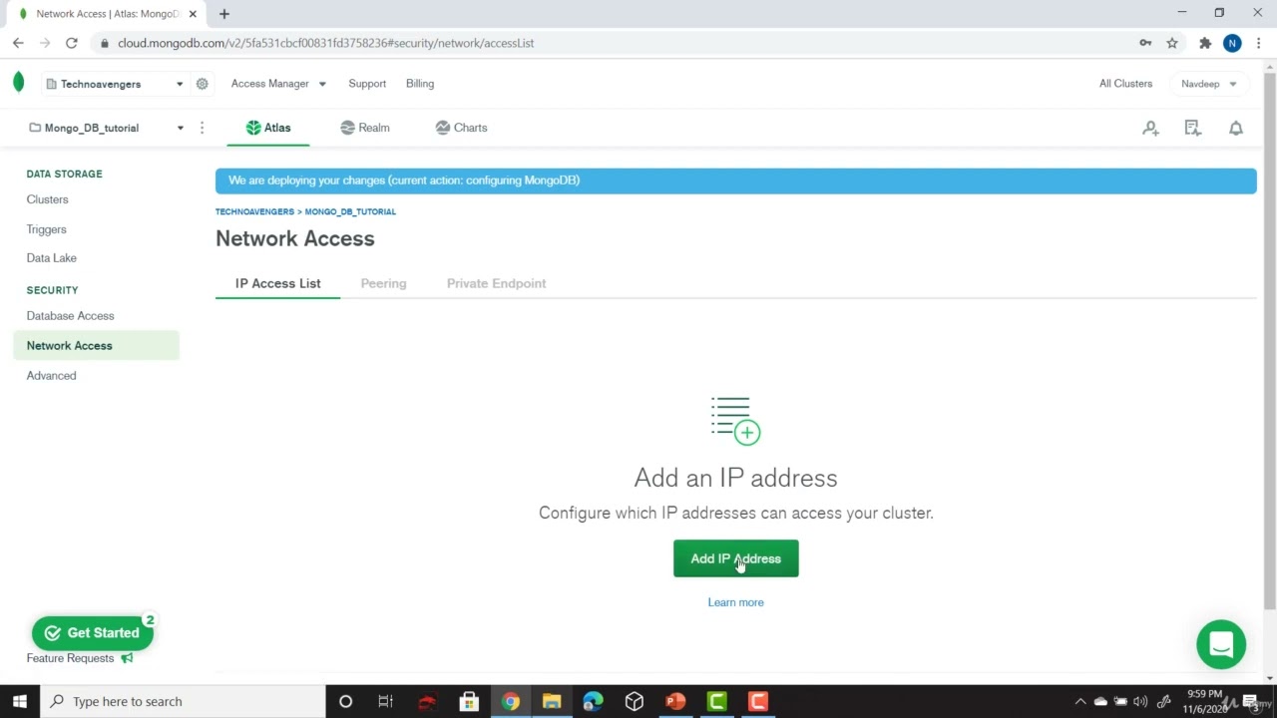This screenshot has width=1277, height=718.
Task: Switch to the Realm tab
Action: (x=365, y=128)
